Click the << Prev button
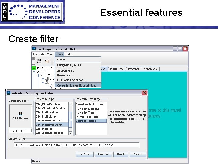The image size is (218, 164). click(85, 155)
